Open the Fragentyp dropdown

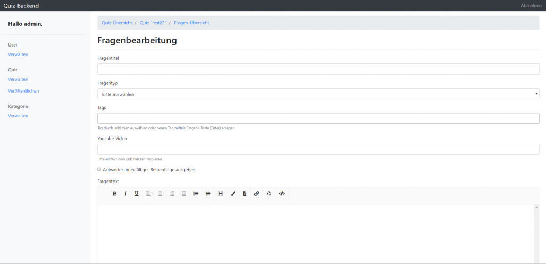(318, 94)
